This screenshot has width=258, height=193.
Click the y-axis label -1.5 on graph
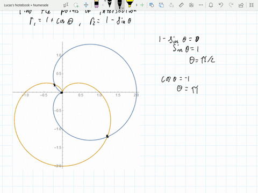pyautogui.click(x=58, y=147)
